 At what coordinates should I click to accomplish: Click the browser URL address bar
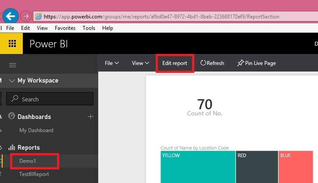point(175,16)
